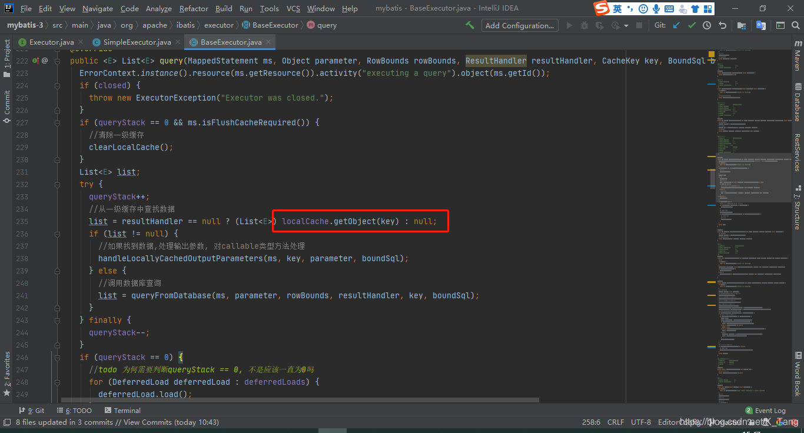Collapse fold marker at line 246
804x433 pixels.
tap(57, 357)
